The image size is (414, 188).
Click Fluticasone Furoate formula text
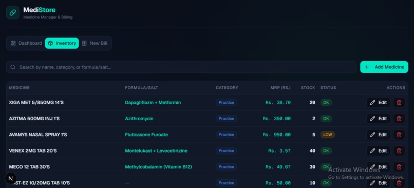146,135
